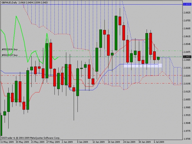Viewport: 192px width, 144px height.
Task: Click date label 8 Jun 2009
Action: pos(83,142)
